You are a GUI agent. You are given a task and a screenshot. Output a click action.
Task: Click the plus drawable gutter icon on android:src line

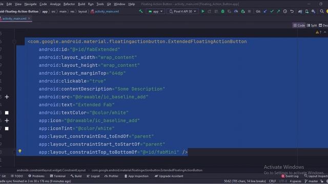(x=7, y=97)
